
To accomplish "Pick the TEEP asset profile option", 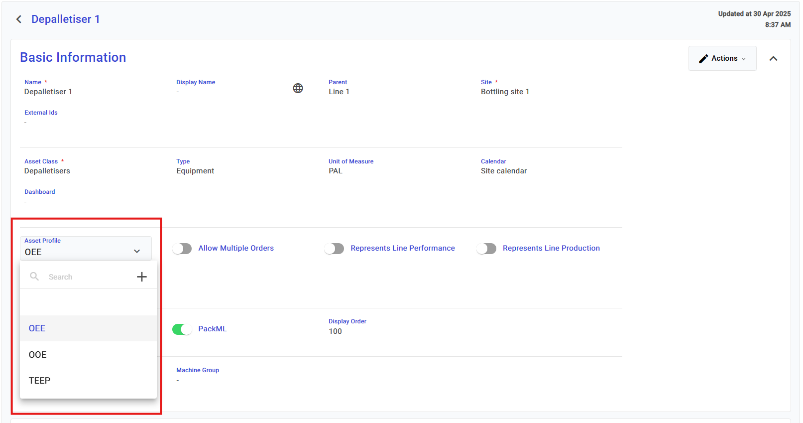I will (x=40, y=381).
